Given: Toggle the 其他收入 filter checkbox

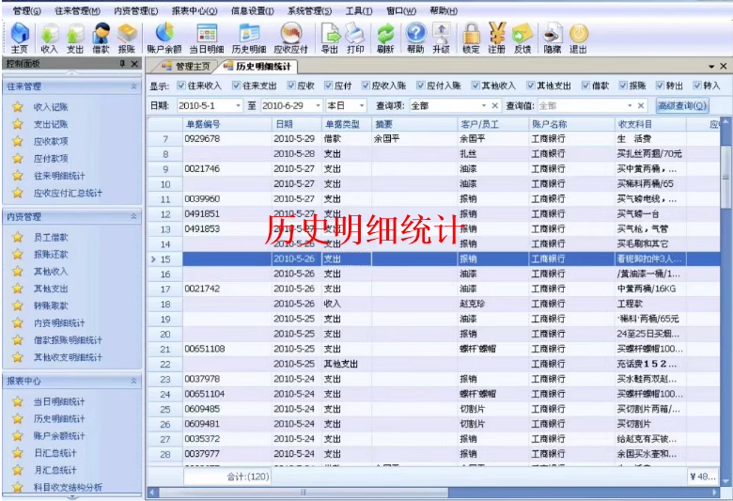Looking at the screenshot, I should [476, 86].
